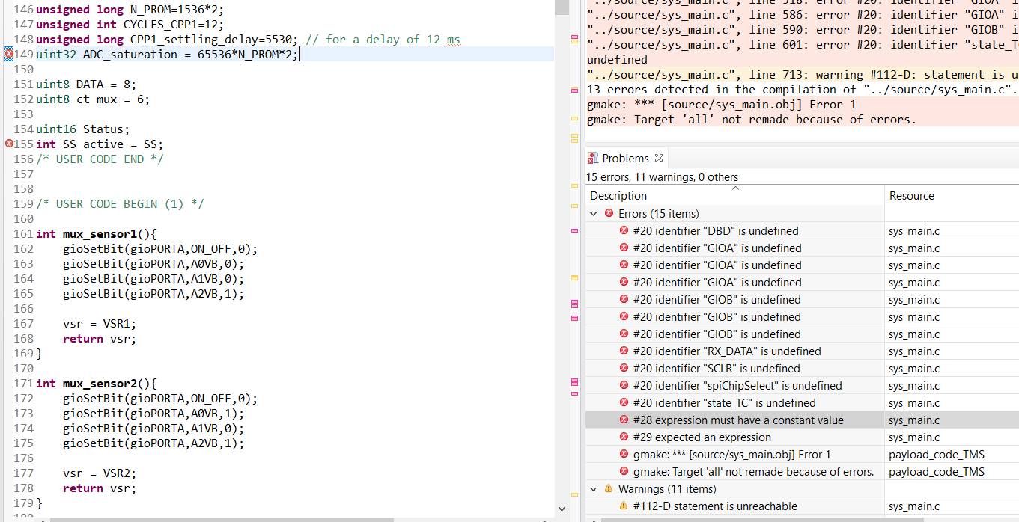Click the error icon of the #29 expected expression row
1019x522 pixels.
click(624, 437)
